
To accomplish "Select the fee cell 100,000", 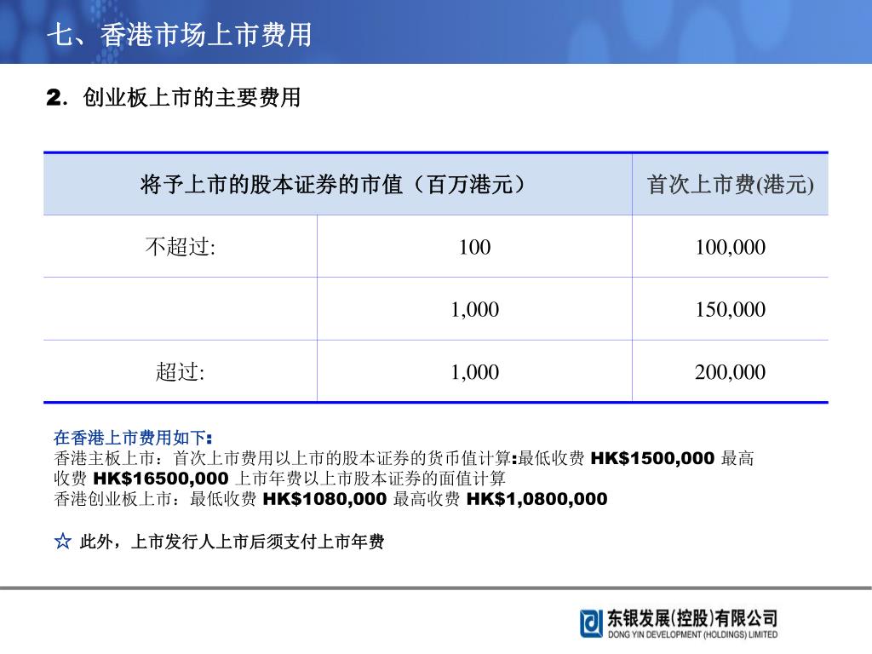I will 730,247.
